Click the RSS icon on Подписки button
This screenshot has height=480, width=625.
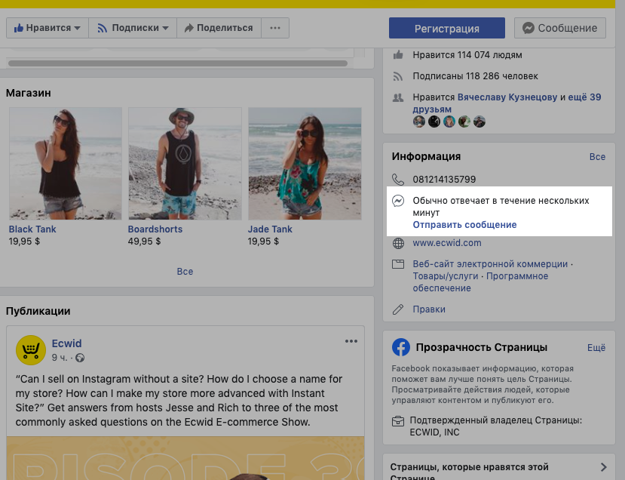[x=103, y=28]
